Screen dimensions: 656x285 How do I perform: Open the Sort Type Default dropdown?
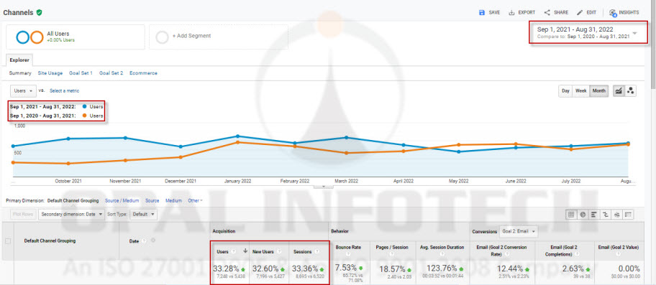144,215
